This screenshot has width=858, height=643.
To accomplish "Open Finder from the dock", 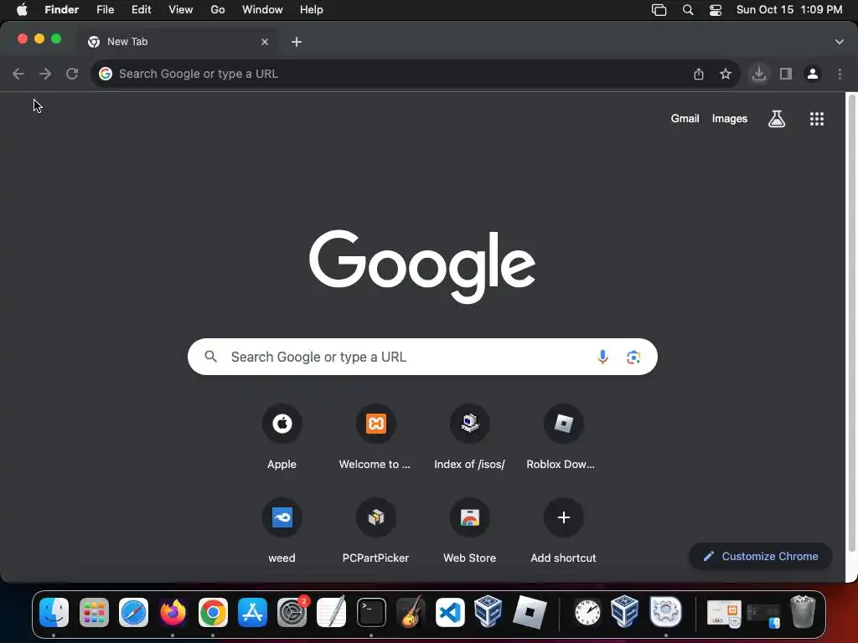I will [54, 612].
